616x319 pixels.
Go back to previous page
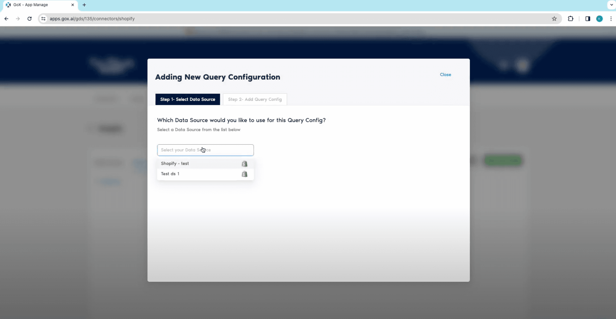click(6, 19)
